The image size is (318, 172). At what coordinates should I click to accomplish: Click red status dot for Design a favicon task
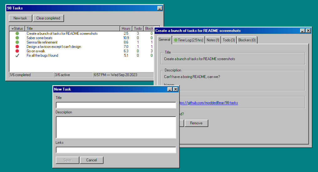point(17,47)
